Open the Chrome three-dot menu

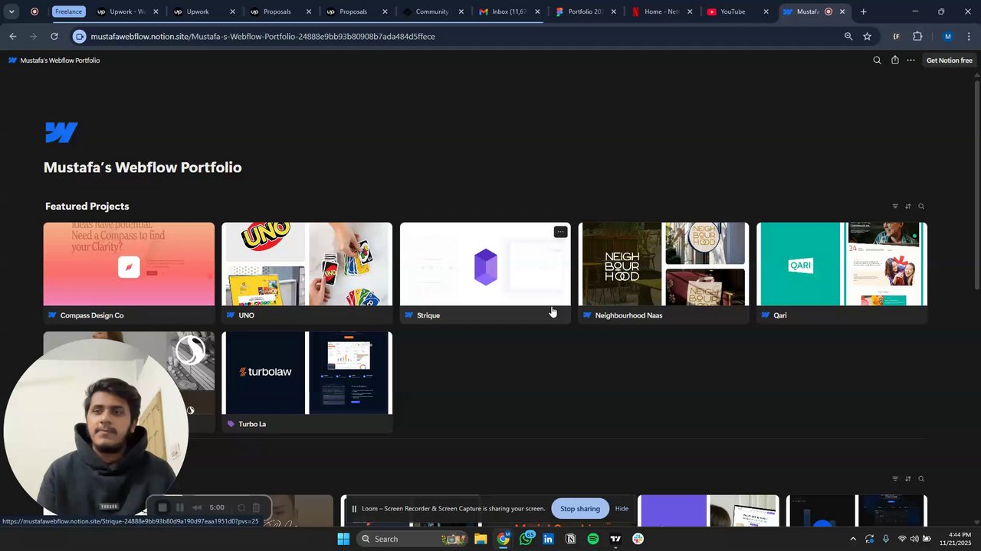(969, 36)
